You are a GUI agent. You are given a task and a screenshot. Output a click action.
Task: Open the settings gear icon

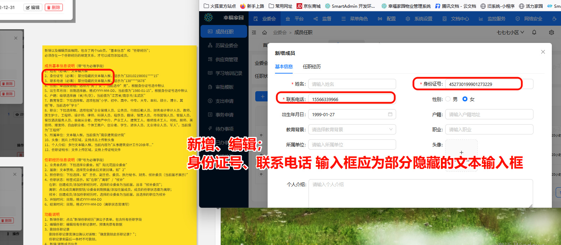point(551,32)
